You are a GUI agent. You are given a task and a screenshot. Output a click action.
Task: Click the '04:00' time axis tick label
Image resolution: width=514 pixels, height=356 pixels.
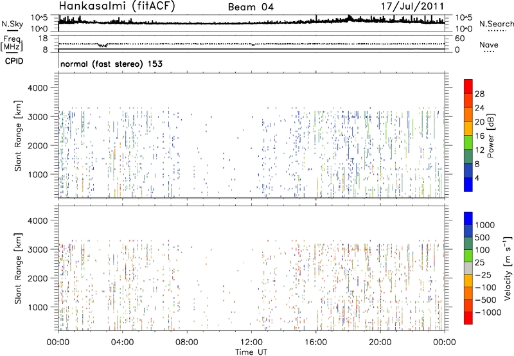click(x=122, y=343)
